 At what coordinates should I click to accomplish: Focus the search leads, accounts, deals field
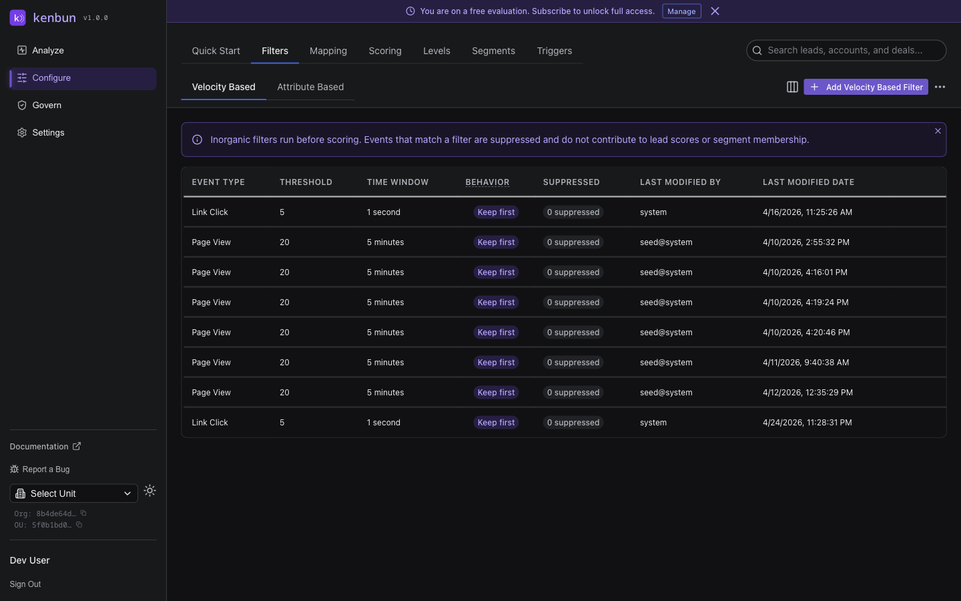click(846, 50)
